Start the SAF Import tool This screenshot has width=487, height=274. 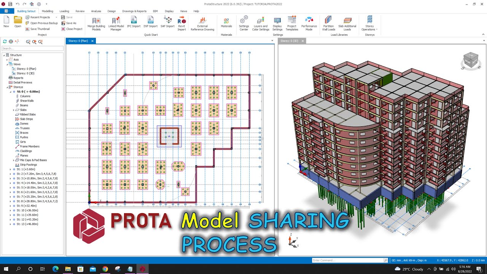click(167, 22)
